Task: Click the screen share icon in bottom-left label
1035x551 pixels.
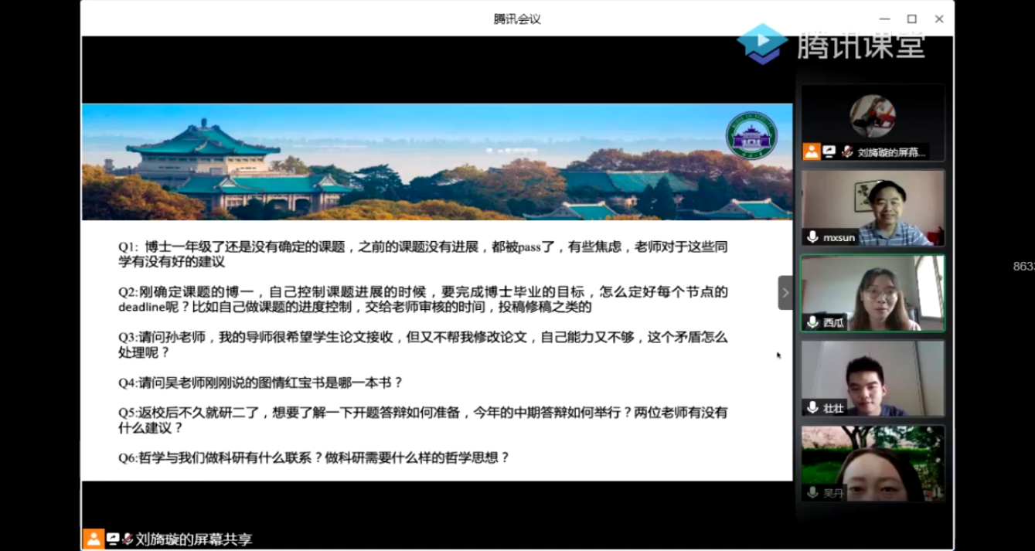Action: point(113,539)
